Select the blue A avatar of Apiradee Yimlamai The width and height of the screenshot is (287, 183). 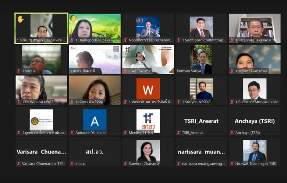95,120
